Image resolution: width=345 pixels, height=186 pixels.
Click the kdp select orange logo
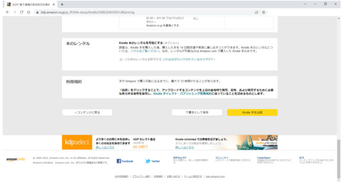coord(77,142)
